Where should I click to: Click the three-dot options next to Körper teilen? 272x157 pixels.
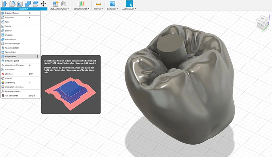[x=38, y=57]
